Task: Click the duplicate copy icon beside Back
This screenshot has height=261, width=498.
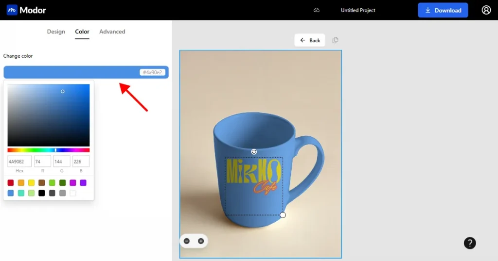Action: tap(335, 40)
